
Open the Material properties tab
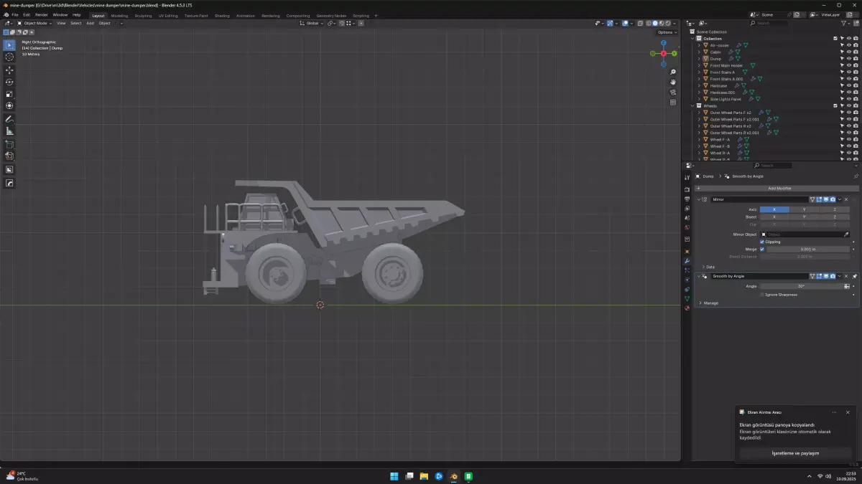[x=687, y=308]
